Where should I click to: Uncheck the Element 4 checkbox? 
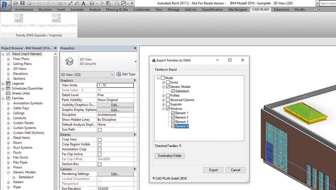(x=173, y=126)
